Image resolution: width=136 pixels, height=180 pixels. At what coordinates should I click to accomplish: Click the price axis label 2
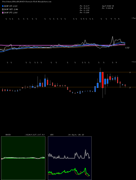tap(130, 88)
